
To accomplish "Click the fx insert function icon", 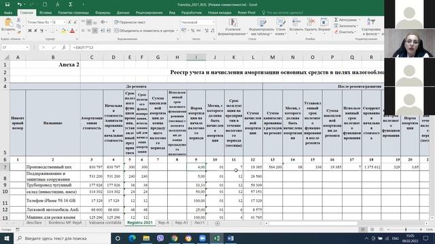I will [x=63, y=47].
